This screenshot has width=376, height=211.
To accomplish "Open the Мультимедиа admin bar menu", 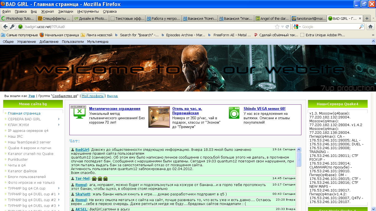I will [x=98, y=41].
